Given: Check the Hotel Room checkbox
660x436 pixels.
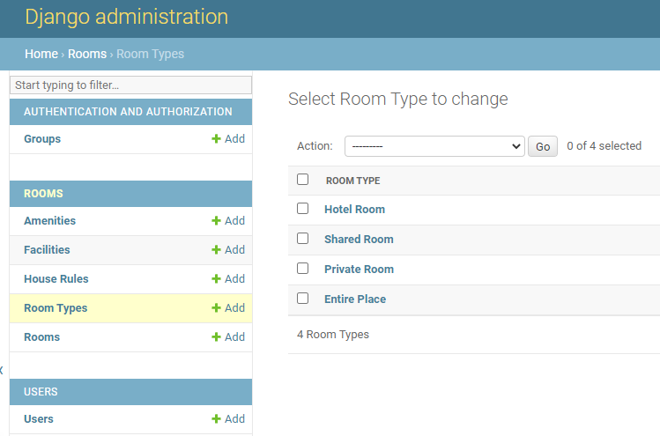Looking at the screenshot, I should pos(302,209).
